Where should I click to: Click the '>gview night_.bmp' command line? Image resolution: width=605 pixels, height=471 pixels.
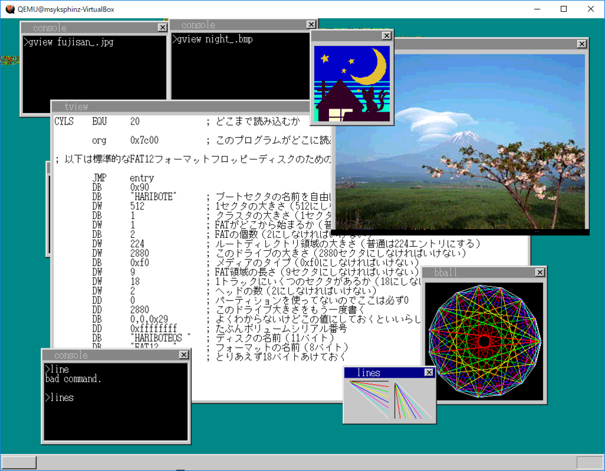click(213, 40)
